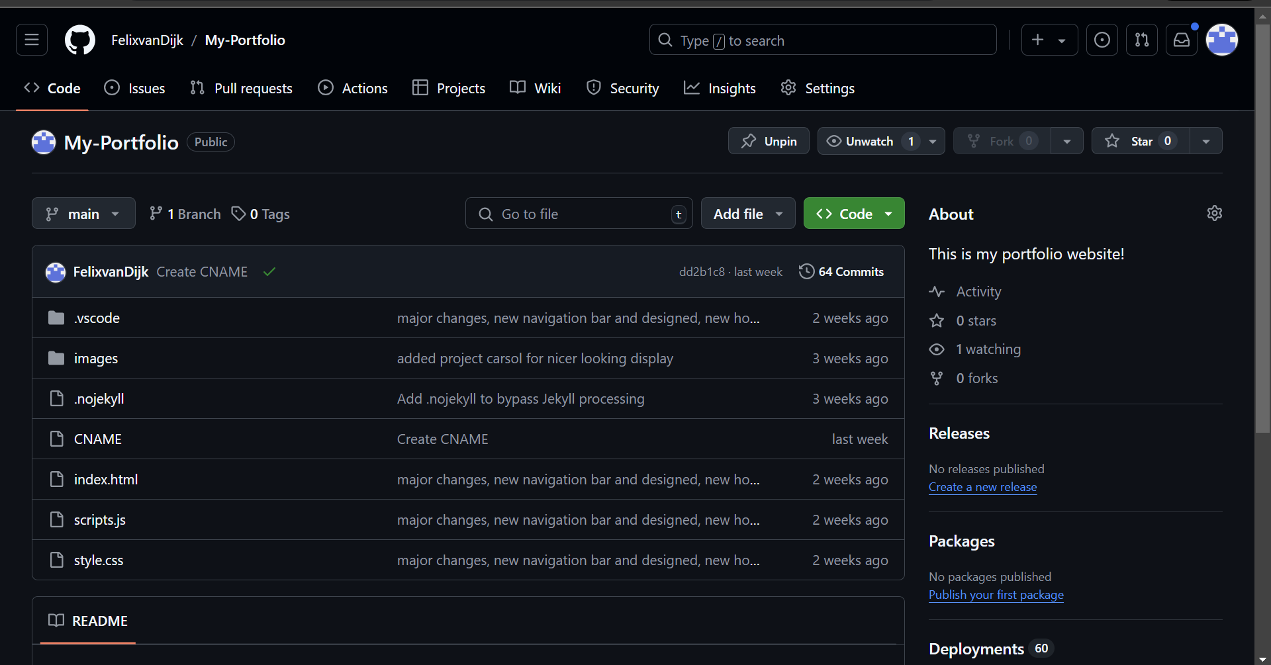
Task: Open pull requests shortcut icon in header
Action: tap(1142, 40)
